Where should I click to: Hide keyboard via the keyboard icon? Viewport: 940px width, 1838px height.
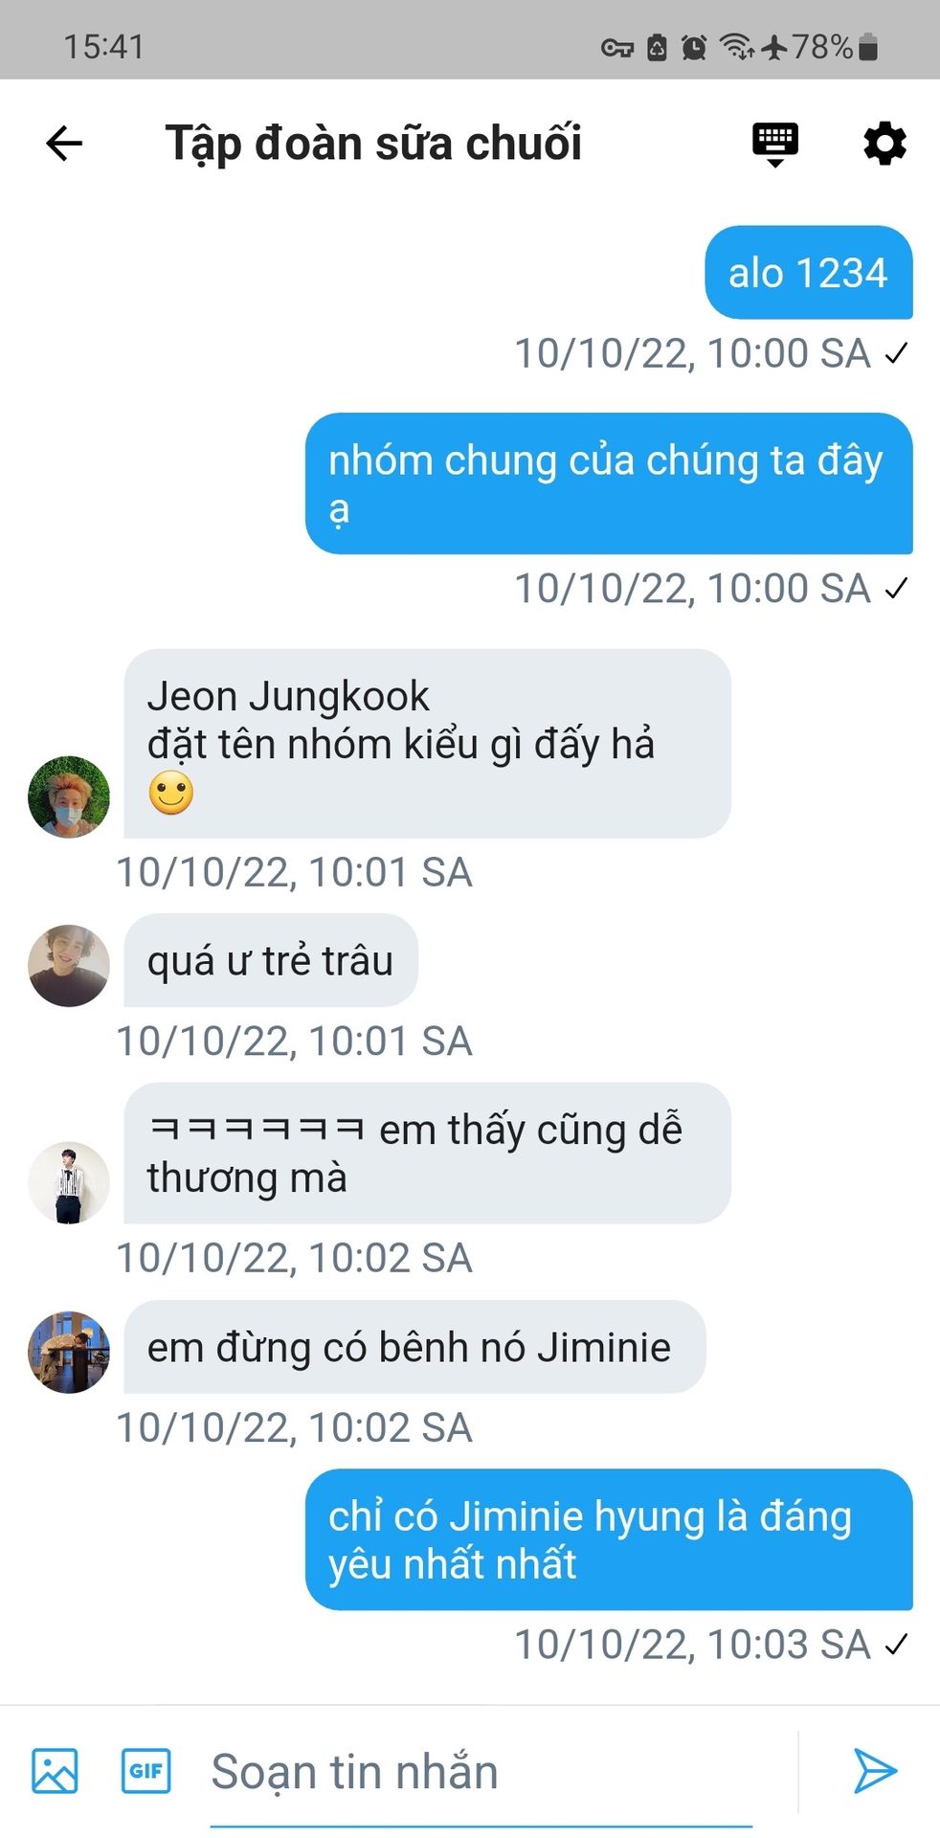pos(775,145)
